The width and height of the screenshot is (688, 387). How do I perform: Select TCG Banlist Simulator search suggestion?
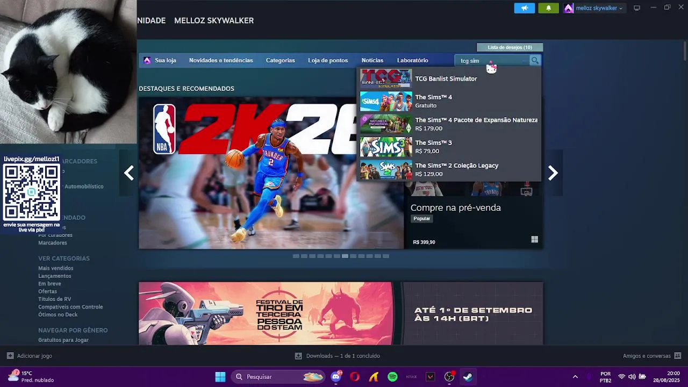(x=449, y=78)
